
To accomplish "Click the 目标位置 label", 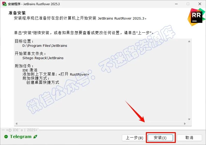I will coord(24,41).
